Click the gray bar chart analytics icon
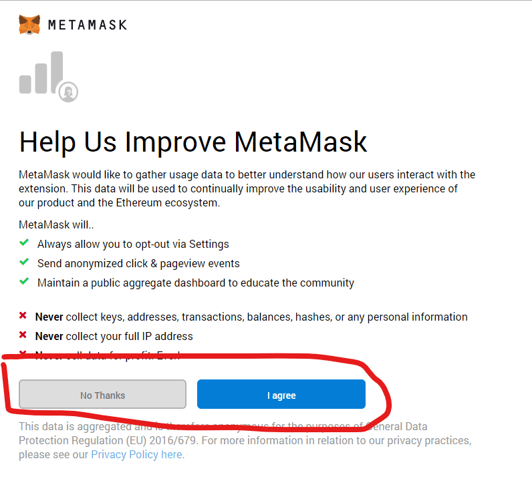The image size is (532, 495). [41, 73]
